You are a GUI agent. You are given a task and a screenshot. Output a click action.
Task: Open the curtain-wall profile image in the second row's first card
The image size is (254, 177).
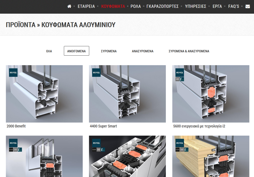44,156
